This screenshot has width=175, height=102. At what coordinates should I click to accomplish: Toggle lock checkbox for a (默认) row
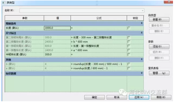129,68
